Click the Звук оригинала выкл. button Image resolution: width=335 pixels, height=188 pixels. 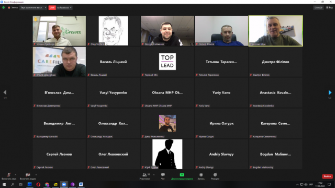point(31,8)
